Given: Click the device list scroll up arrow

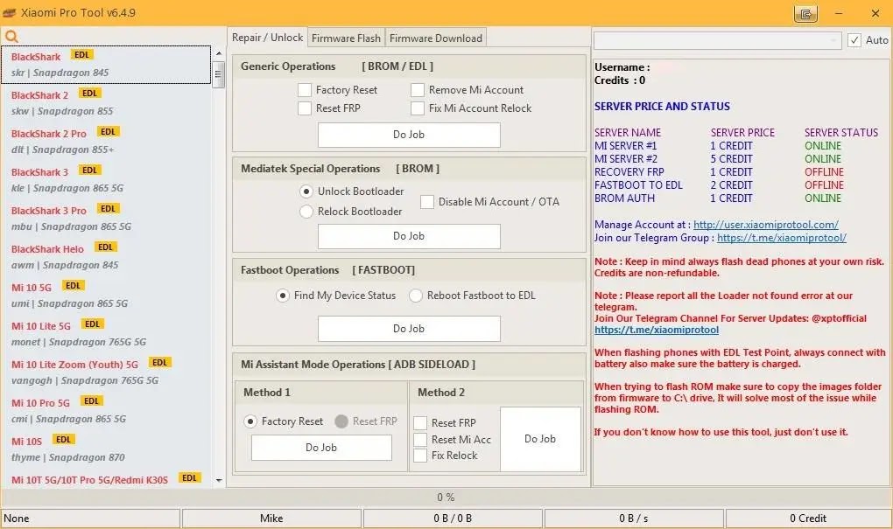Looking at the screenshot, I should pyautogui.click(x=219, y=53).
